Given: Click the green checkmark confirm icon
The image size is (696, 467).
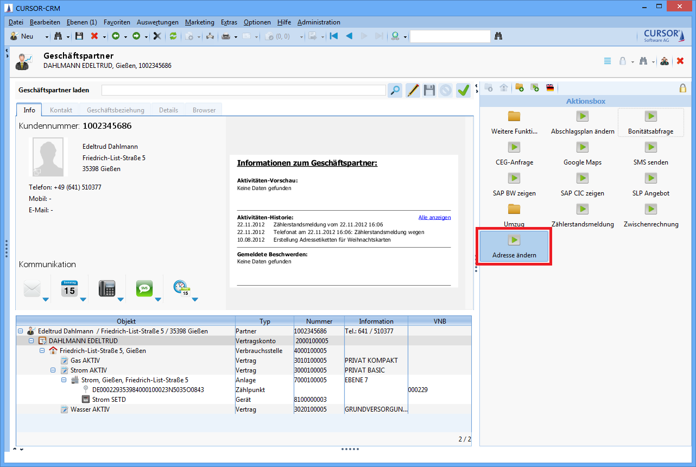Looking at the screenshot, I should tap(463, 91).
